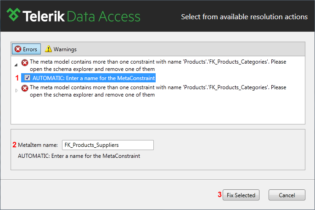The width and height of the screenshot is (315, 210).
Task: Collapse the first expanded error entry
Action: 16,65
